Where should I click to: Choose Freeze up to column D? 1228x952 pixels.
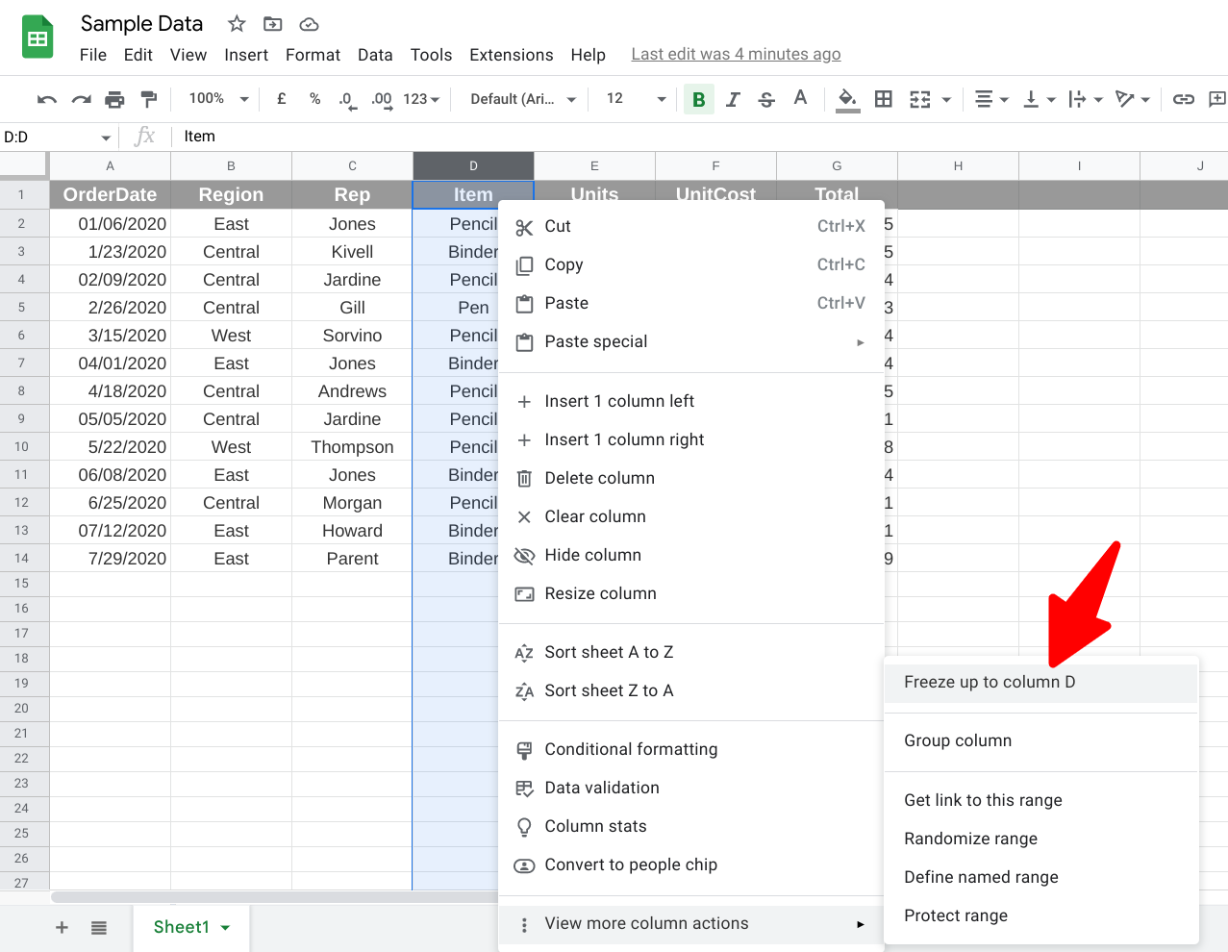[990, 682]
